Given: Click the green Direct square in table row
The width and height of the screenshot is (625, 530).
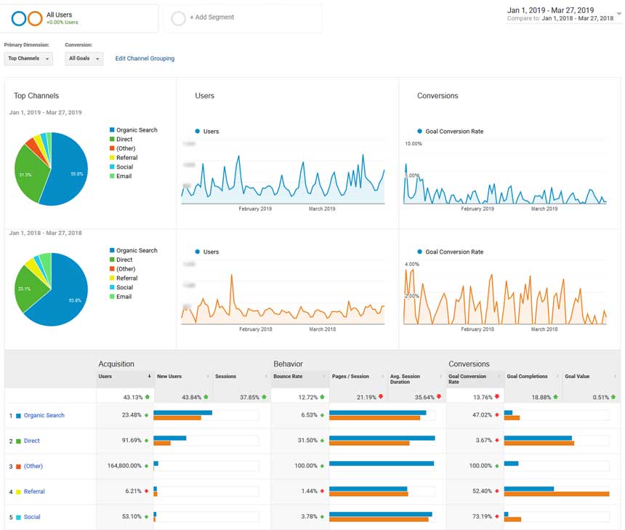Looking at the screenshot, I should point(18,441).
